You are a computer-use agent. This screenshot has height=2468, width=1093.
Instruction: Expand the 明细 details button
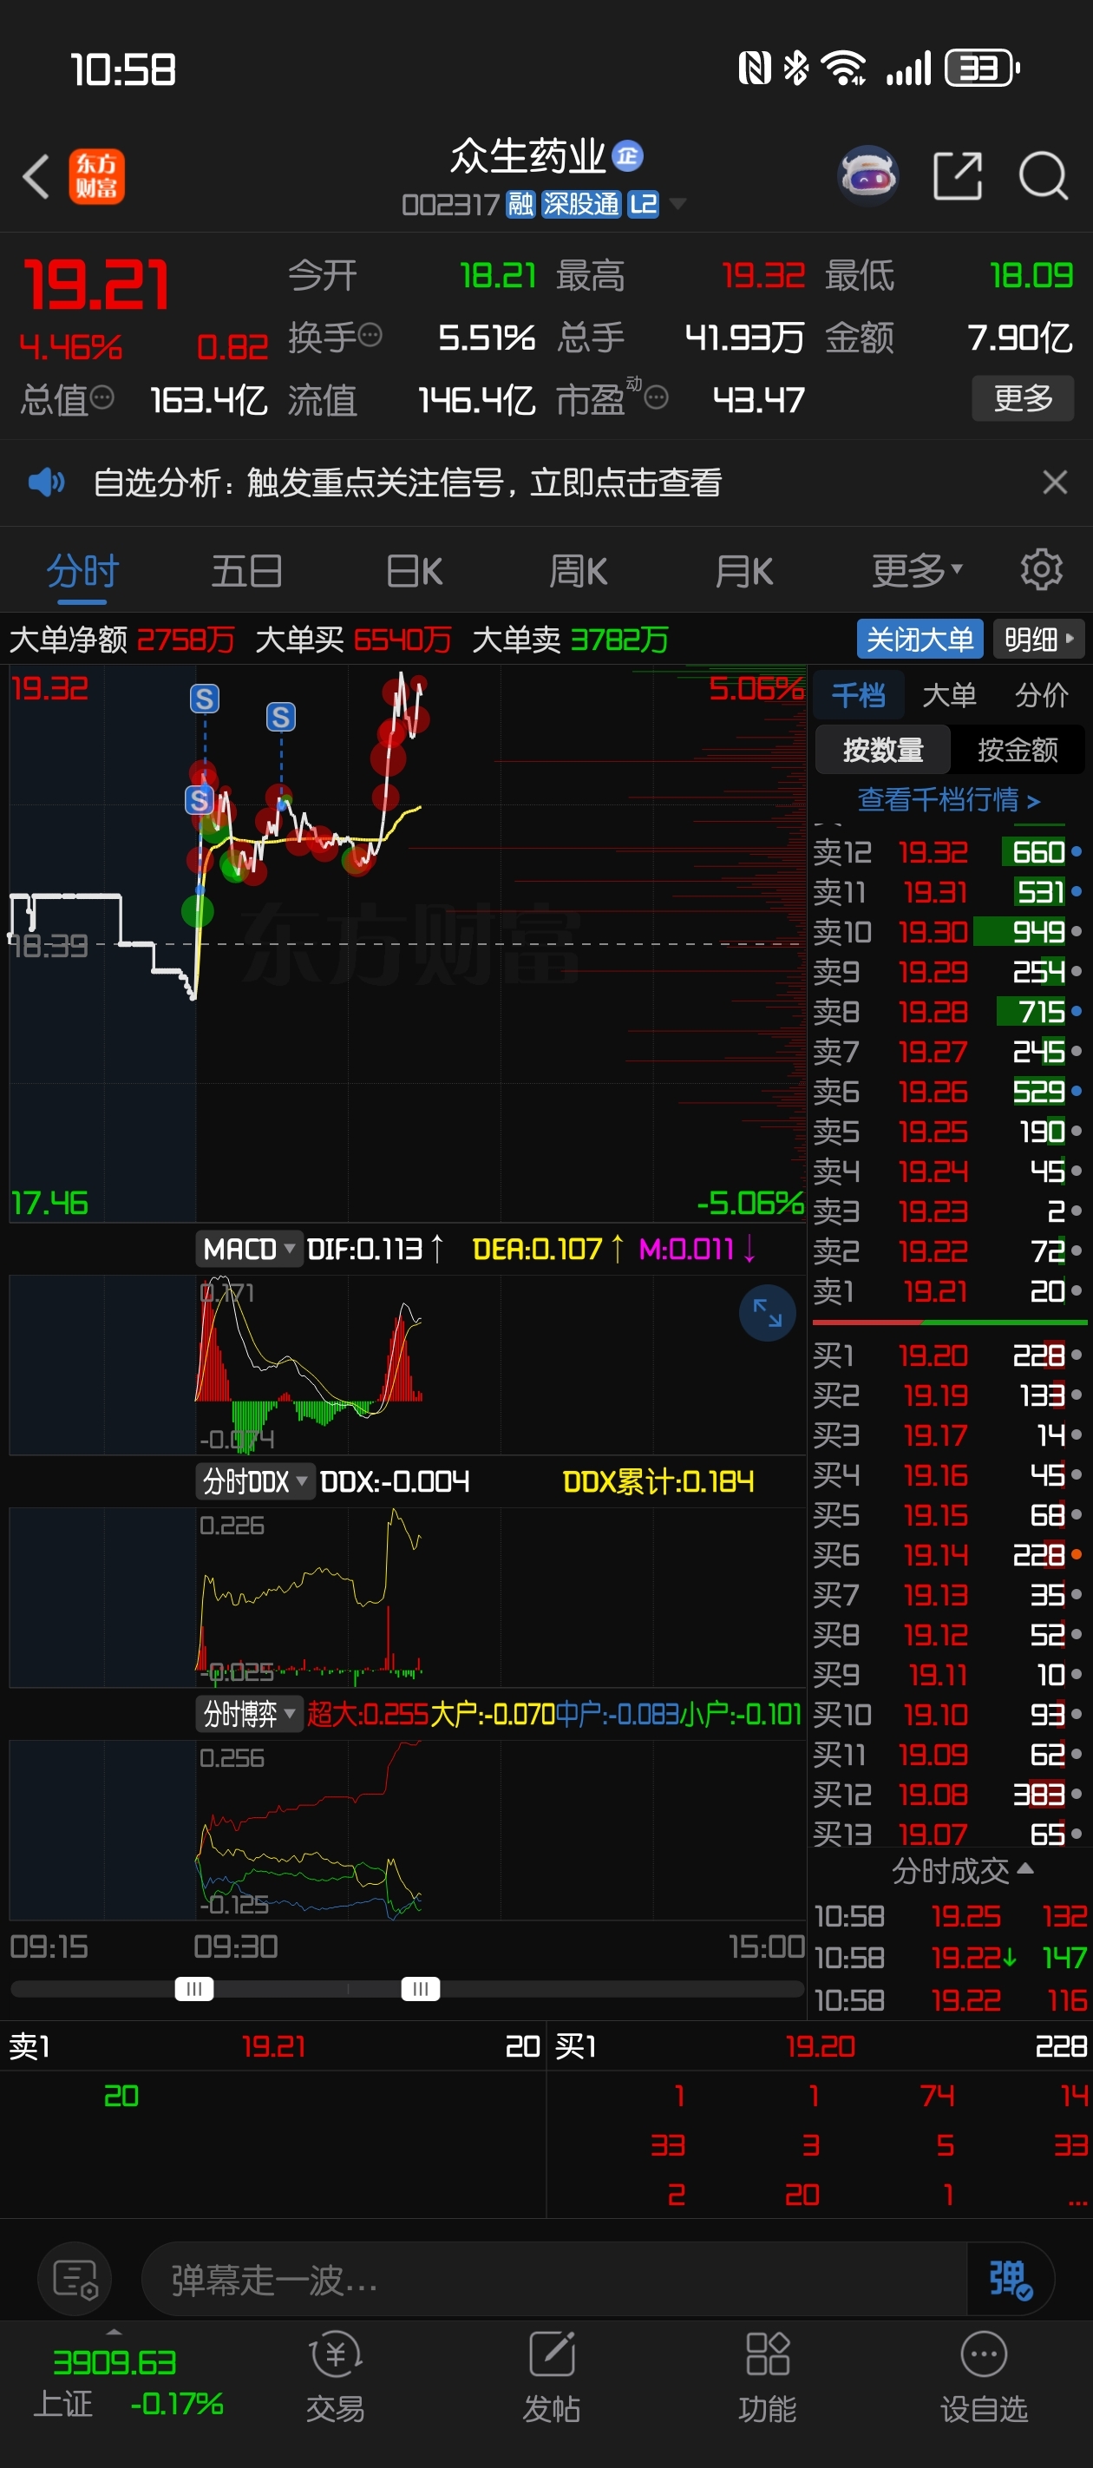pyautogui.click(x=1038, y=638)
